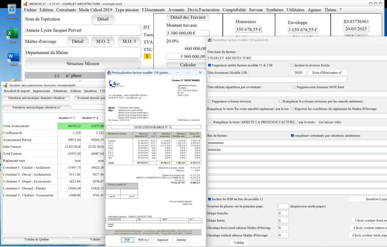Click the MEDICIS app icon in title bar
The image size is (387, 247).
click(25, 4)
